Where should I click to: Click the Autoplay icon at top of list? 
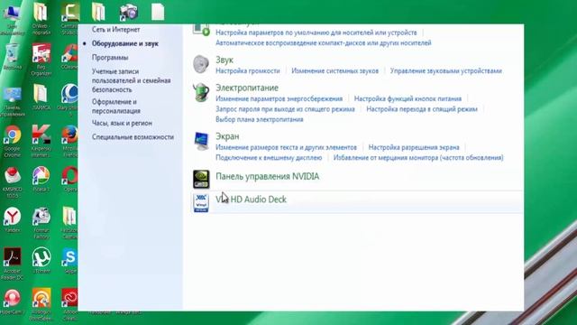coord(201,30)
